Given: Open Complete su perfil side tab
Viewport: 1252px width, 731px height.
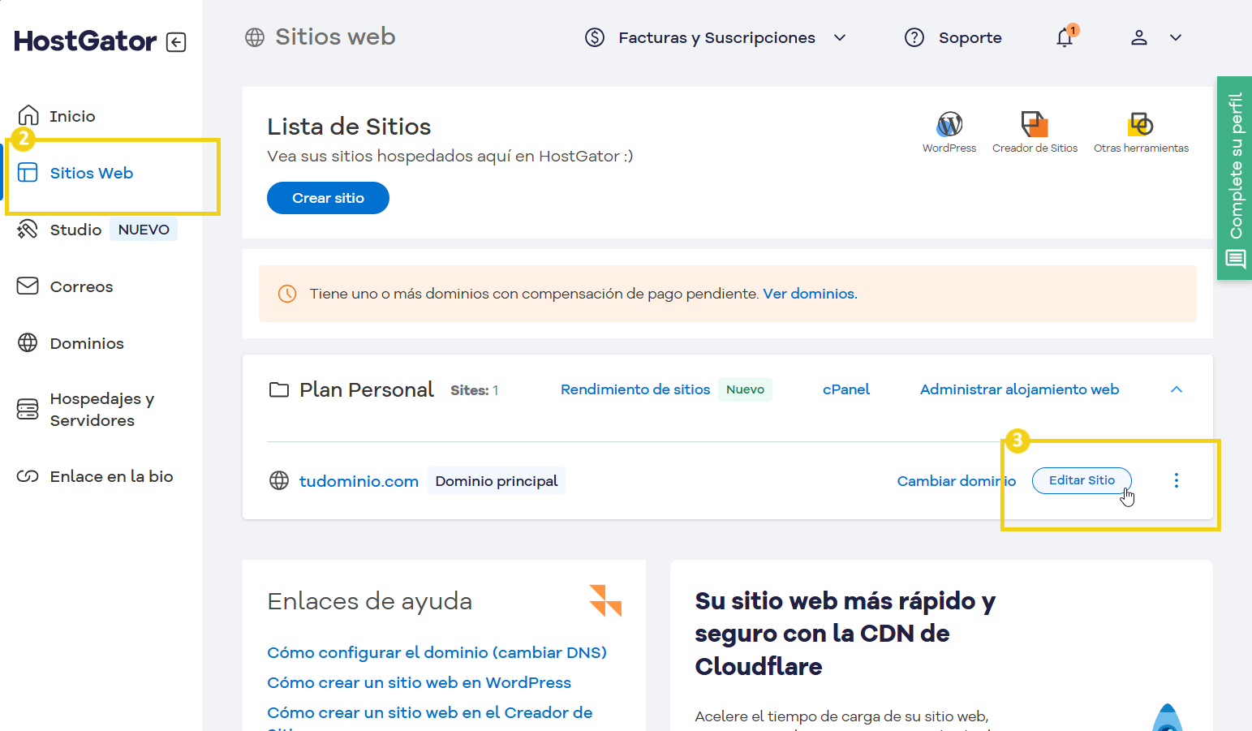Looking at the screenshot, I should [1235, 178].
